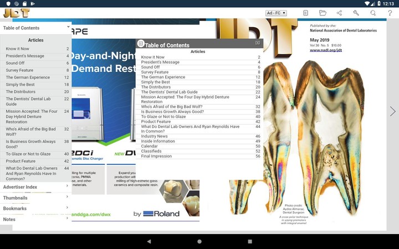Image resolution: width=399 pixels, height=249 pixels.
Task: Select sidebar entry Sound Off
Action: click(x=37, y=63)
